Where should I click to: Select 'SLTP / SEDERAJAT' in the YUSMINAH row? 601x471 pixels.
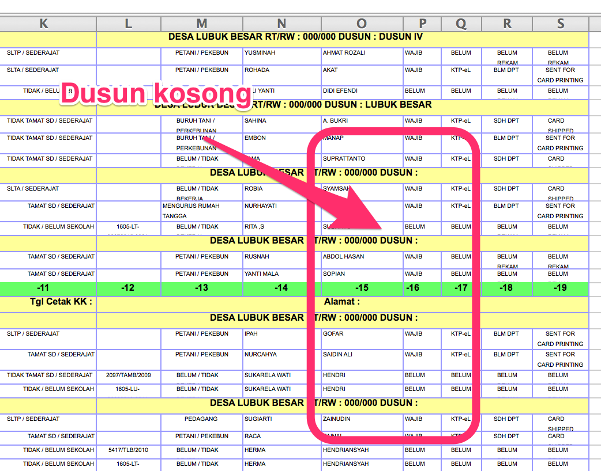click(x=48, y=56)
